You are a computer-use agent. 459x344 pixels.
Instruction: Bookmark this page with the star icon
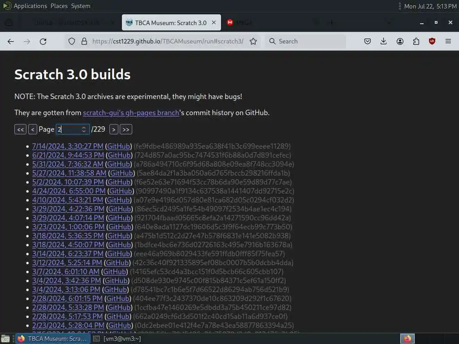[253, 41]
